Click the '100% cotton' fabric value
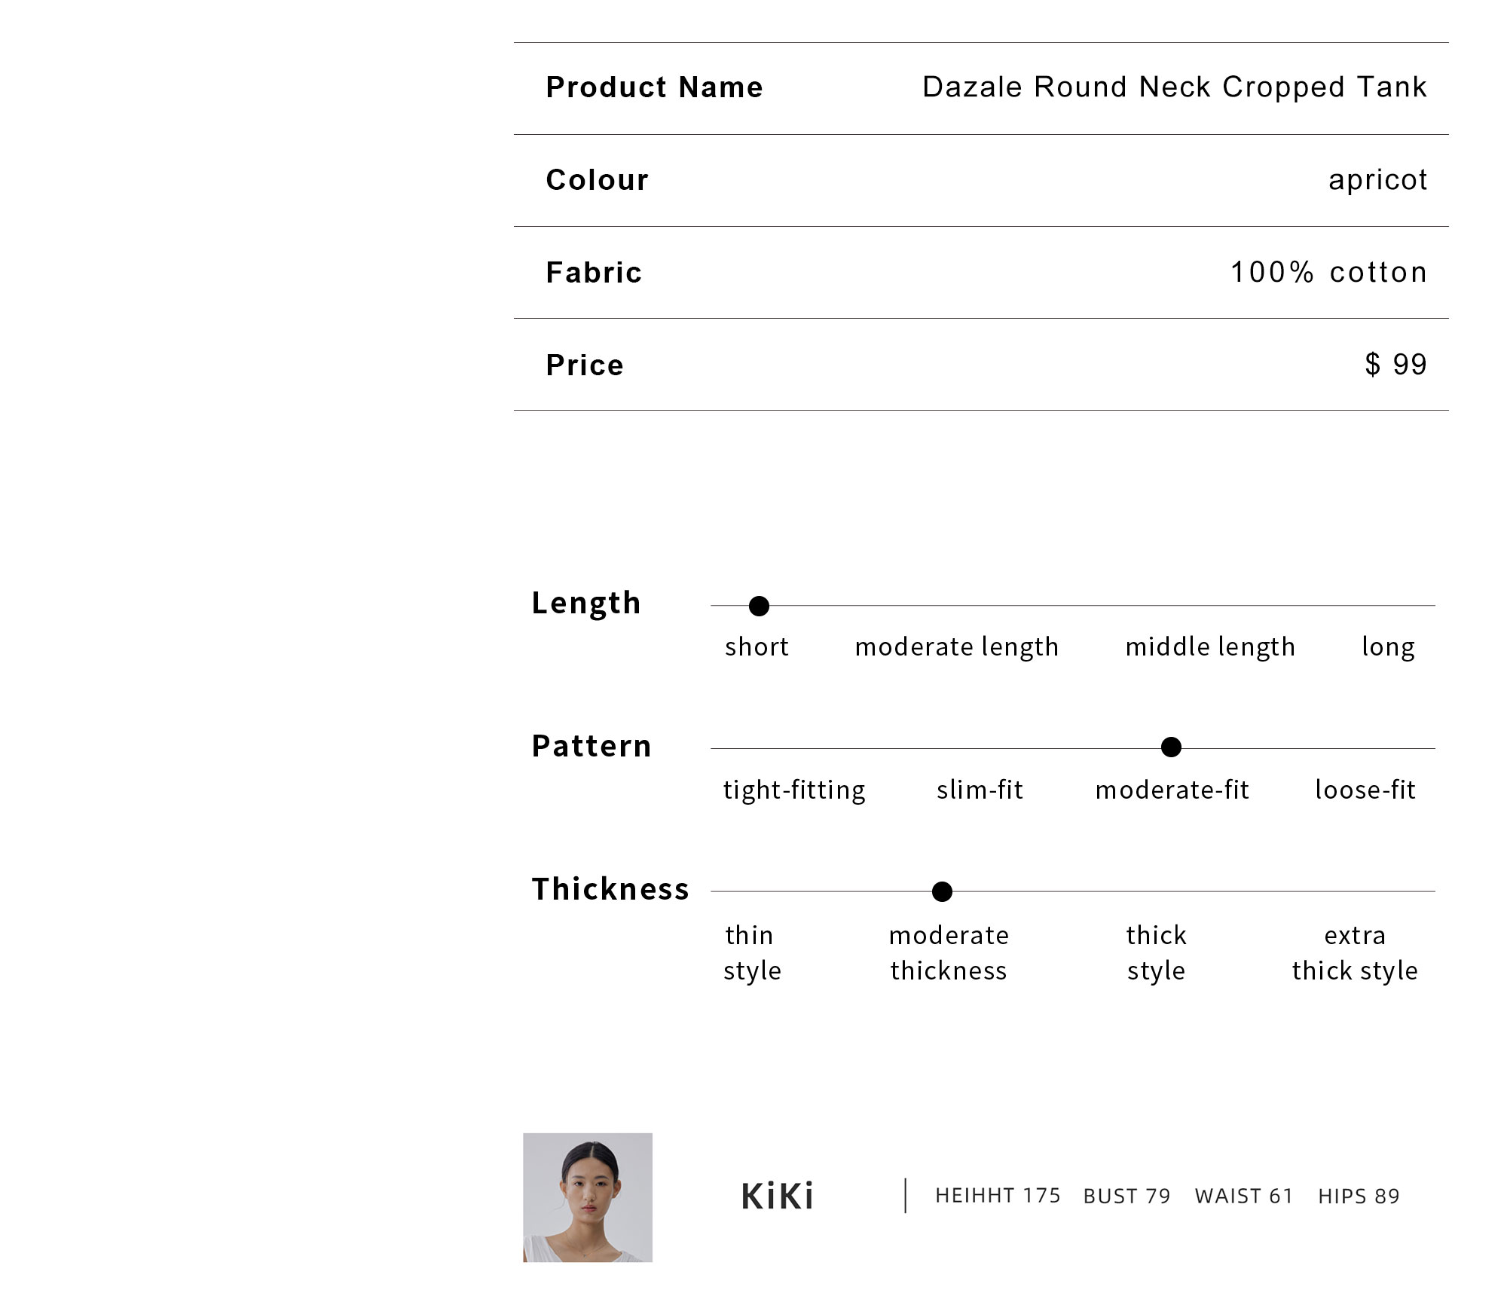 [1329, 272]
